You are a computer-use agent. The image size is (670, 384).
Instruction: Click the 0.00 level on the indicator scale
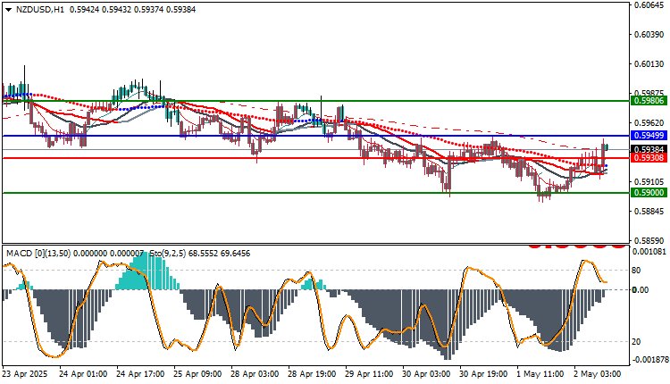point(641,290)
